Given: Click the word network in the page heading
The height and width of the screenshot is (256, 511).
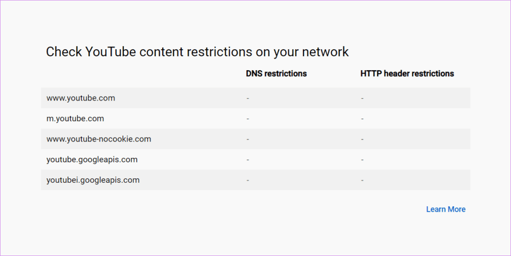Looking at the screenshot, I should (x=325, y=52).
